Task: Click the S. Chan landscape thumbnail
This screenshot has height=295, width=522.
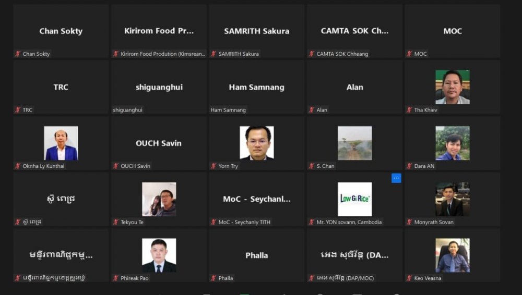Action: 354,143
